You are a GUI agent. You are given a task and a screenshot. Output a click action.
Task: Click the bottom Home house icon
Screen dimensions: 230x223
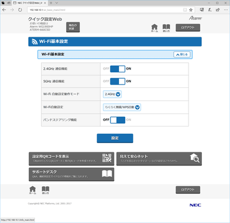33,190
